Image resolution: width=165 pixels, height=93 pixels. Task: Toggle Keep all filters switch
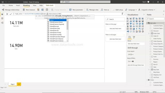pos(132,61)
